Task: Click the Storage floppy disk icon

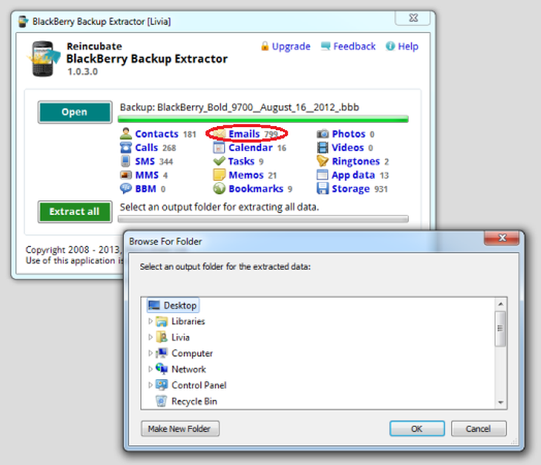Action: [322, 189]
